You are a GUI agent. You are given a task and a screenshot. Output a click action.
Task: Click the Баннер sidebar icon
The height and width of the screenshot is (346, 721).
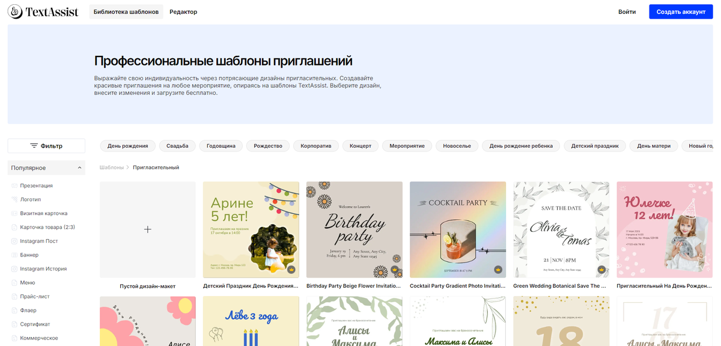[15, 255]
